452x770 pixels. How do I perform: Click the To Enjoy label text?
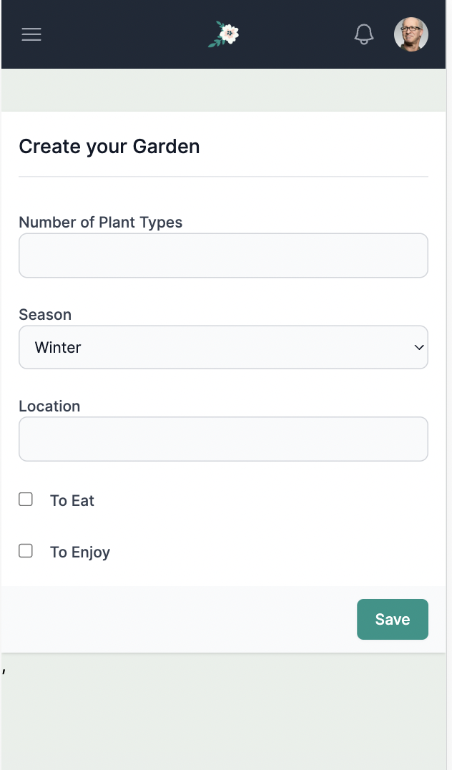(80, 552)
